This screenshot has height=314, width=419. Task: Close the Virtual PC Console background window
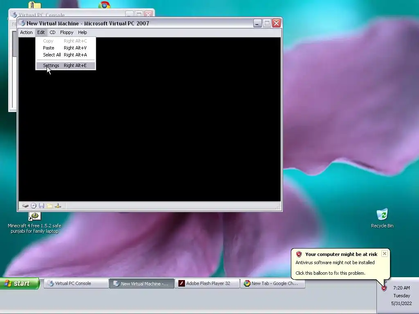point(148,14)
